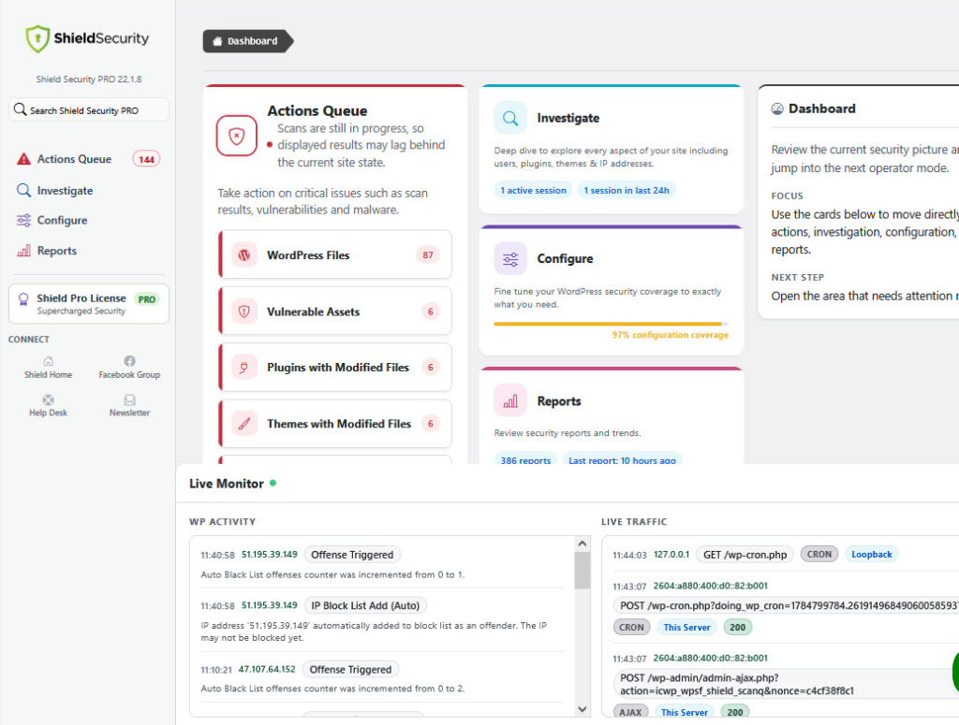Click the Dashboard gauge icon in right panel
Screen dimensions: 959x725
click(x=776, y=109)
